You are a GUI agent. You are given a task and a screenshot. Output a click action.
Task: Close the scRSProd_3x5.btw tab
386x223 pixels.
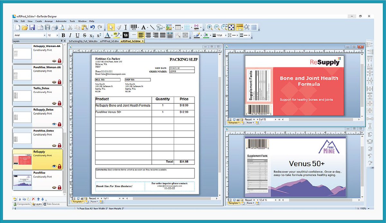(x=143, y=41)
